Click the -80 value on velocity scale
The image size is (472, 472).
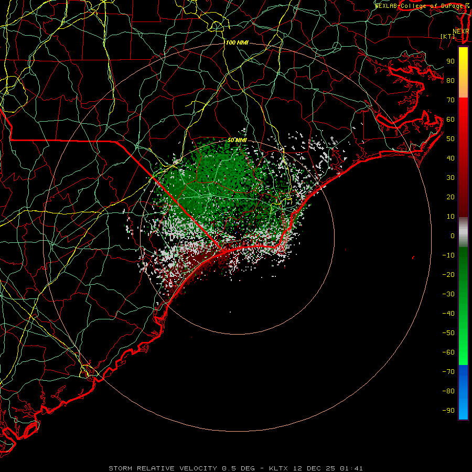tap(448, 391)
